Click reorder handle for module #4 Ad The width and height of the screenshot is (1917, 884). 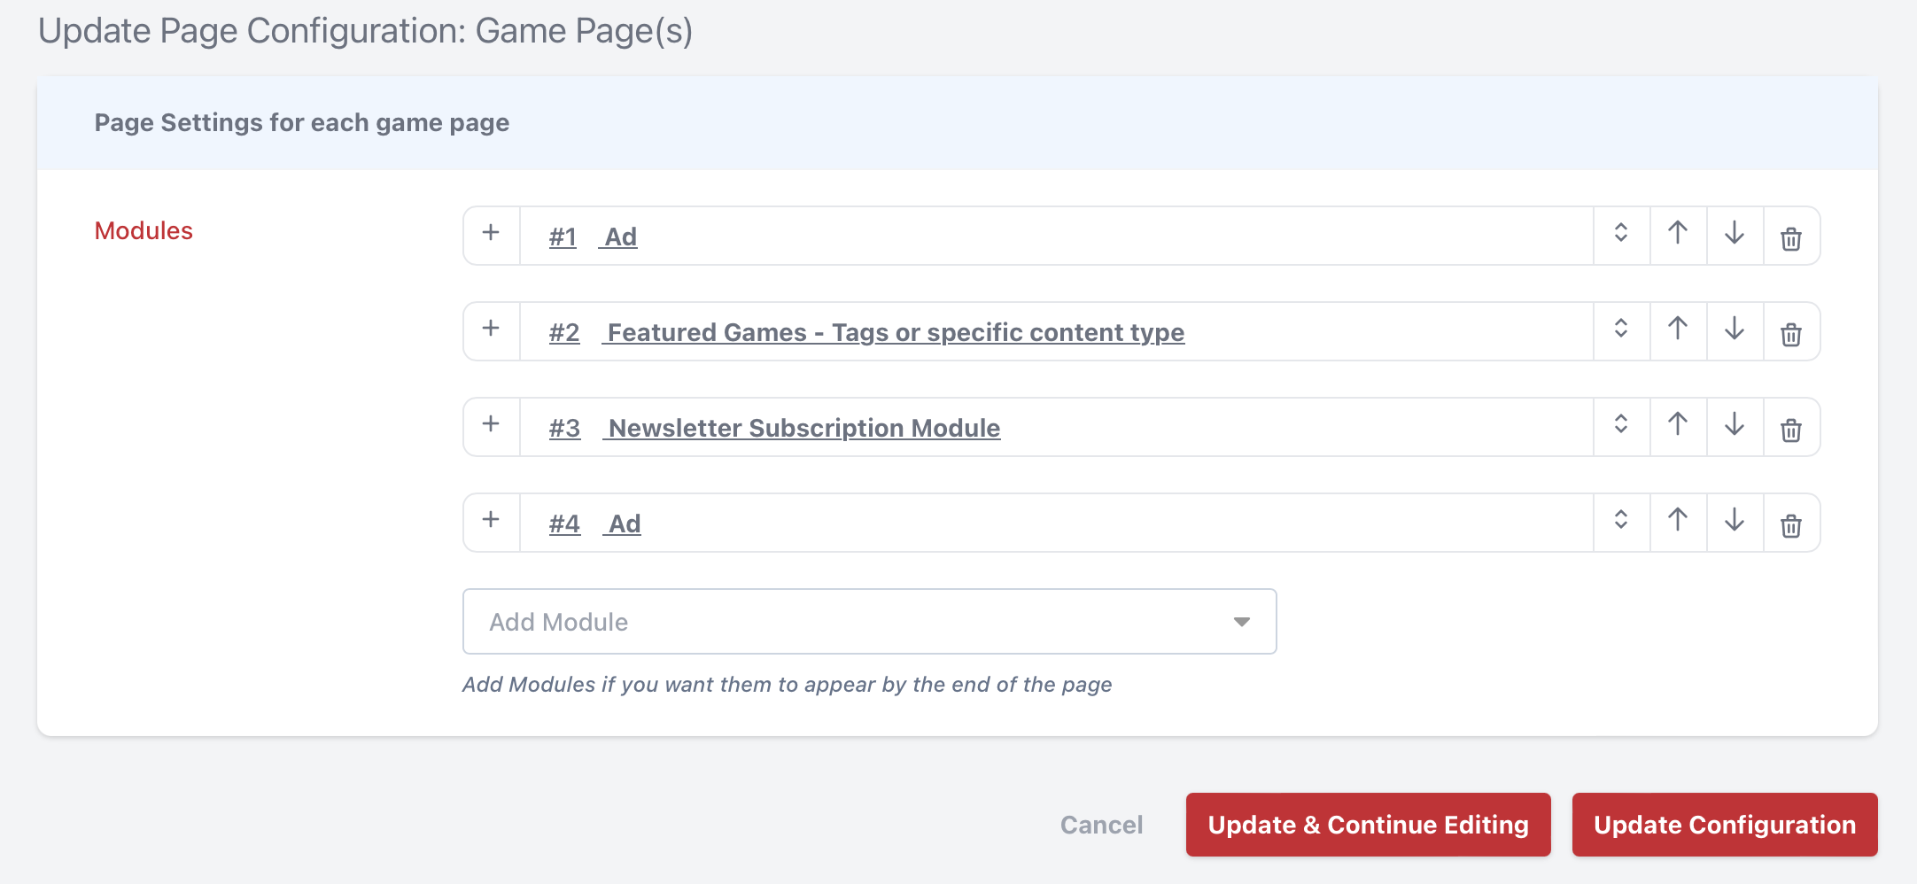[x=1621, y=522]
